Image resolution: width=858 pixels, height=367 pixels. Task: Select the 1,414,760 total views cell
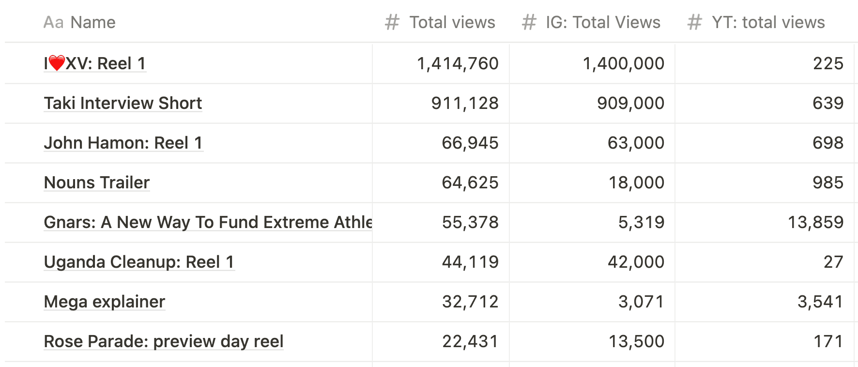click(x=457, y=63)
